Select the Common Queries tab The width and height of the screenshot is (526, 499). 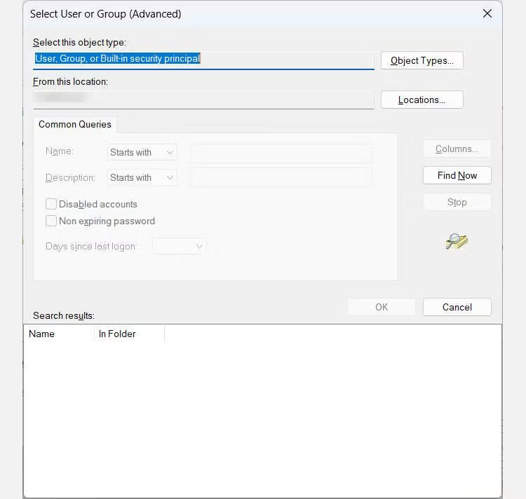point(74,124)
